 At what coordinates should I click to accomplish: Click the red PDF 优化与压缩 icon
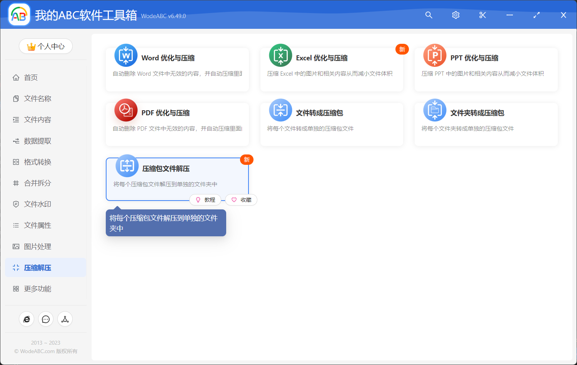pyautogui.click(x=126, y=110)
